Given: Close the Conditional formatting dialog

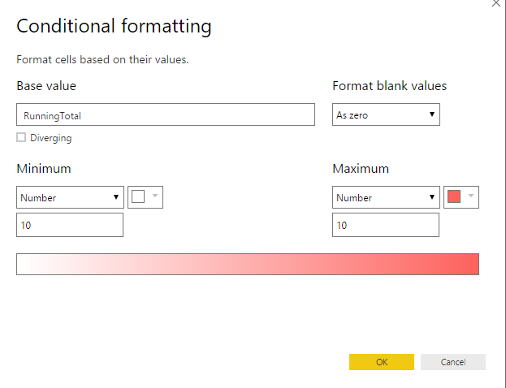Looking at the screenshot, I should click(x=496, y=3).
